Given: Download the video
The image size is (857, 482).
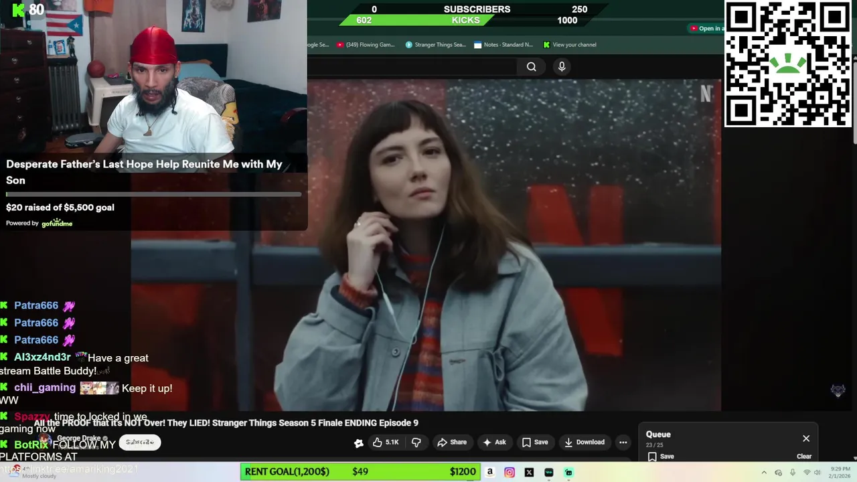Looking at the screenshot, I should [x=584, y=442].
